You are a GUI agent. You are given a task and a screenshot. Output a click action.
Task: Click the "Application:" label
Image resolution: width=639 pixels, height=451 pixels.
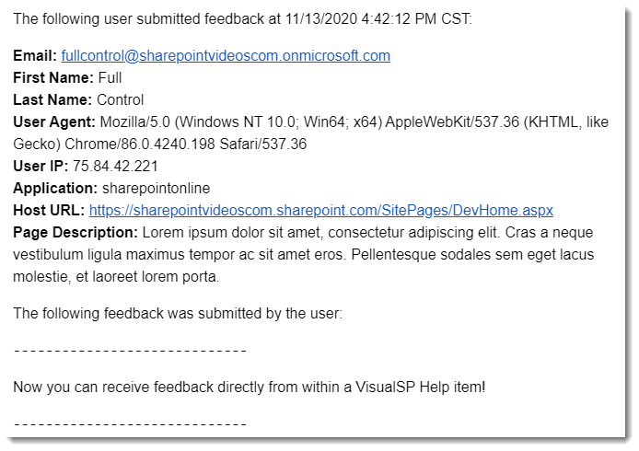(55, 189)
